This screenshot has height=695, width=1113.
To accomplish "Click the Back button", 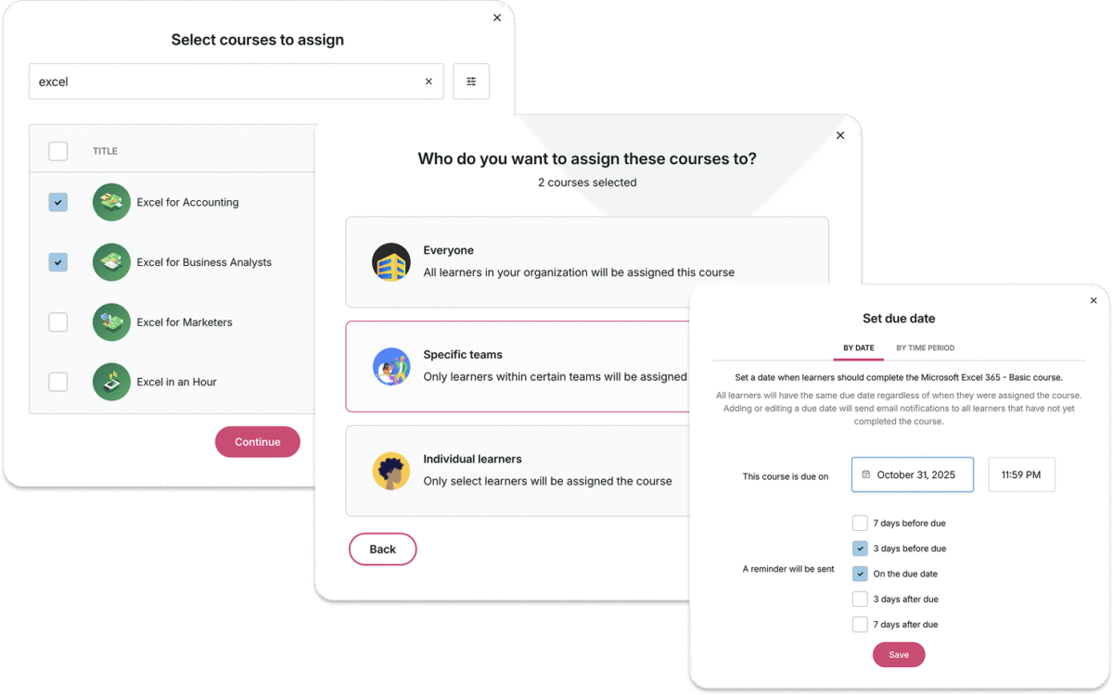I will (x=383, y=550).
